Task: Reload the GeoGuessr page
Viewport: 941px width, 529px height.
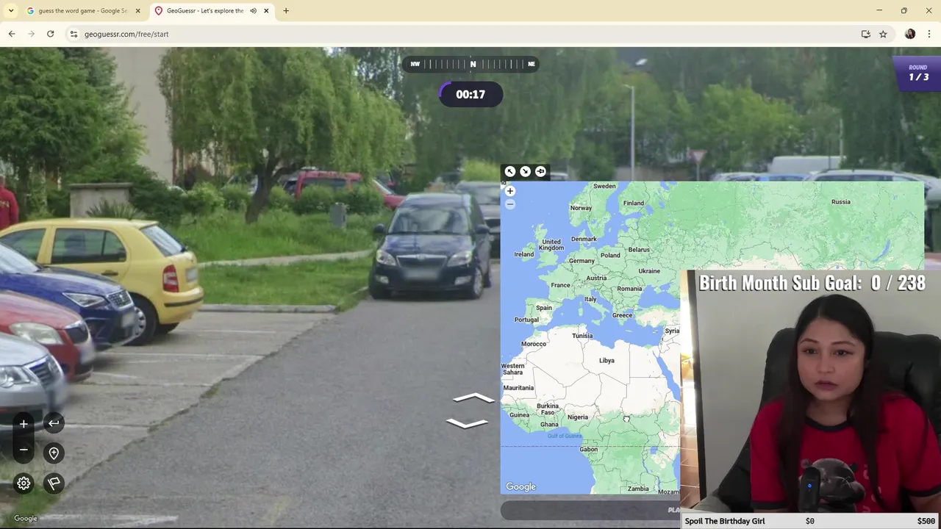Action: pyautogui.click(x=50, y=34)
